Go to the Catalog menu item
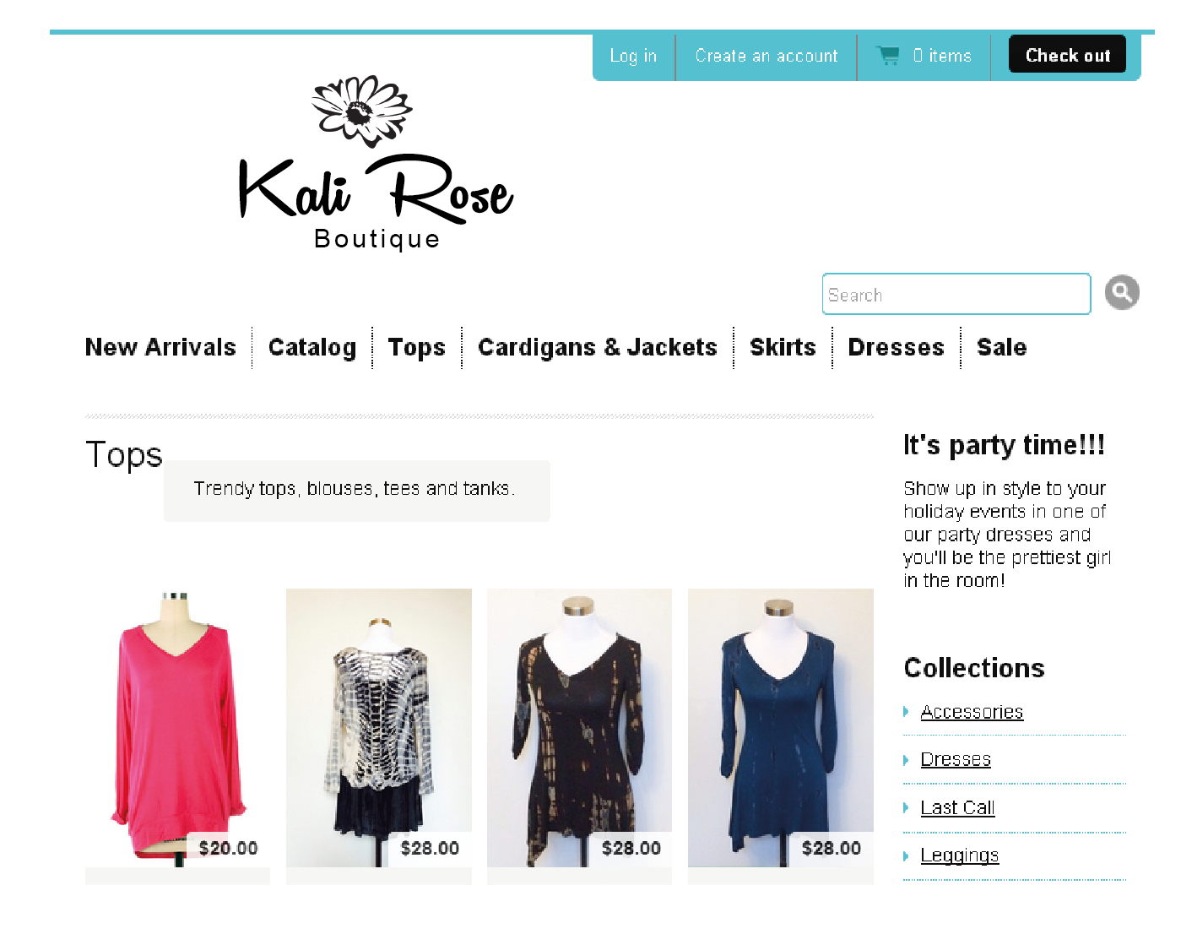 [312, 347]
